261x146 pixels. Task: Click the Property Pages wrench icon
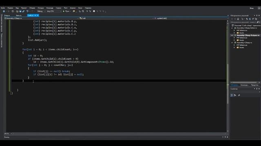click(239, 95)
